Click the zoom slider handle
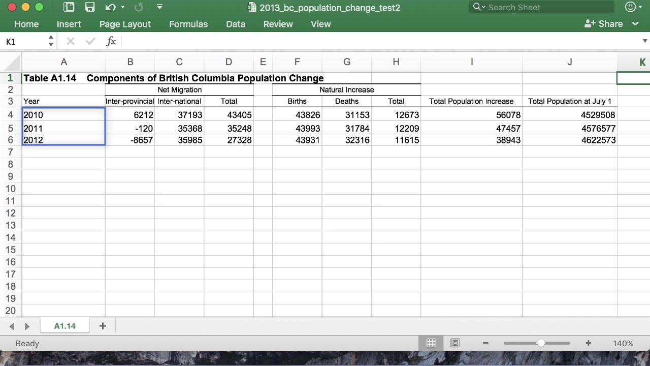Image resolution: width=650 pixels, height=366 pixels. click(x=541, y=343)
